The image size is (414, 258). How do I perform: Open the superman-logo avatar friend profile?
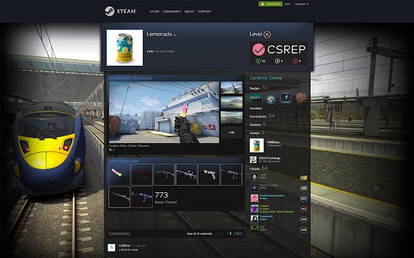click(x=254, y=188)
